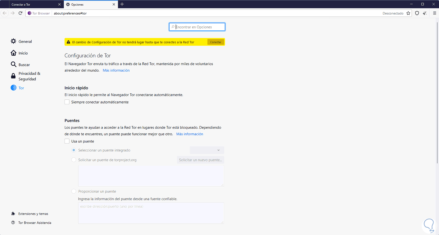The image size is (439, 235).
Task: Open the Inicio preferences section
Action: [x=23, y=53]
